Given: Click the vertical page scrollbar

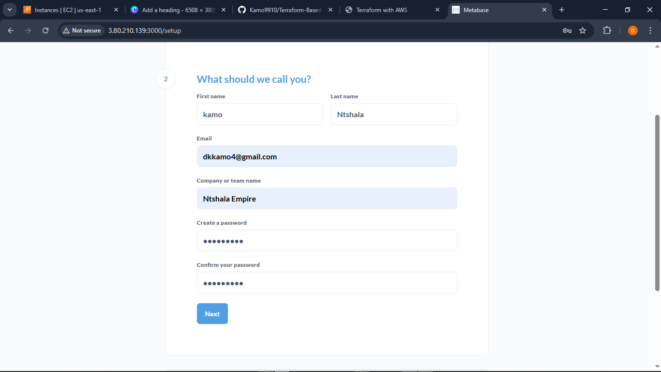Looking at the screenshot, I should (x=657, y=202).
